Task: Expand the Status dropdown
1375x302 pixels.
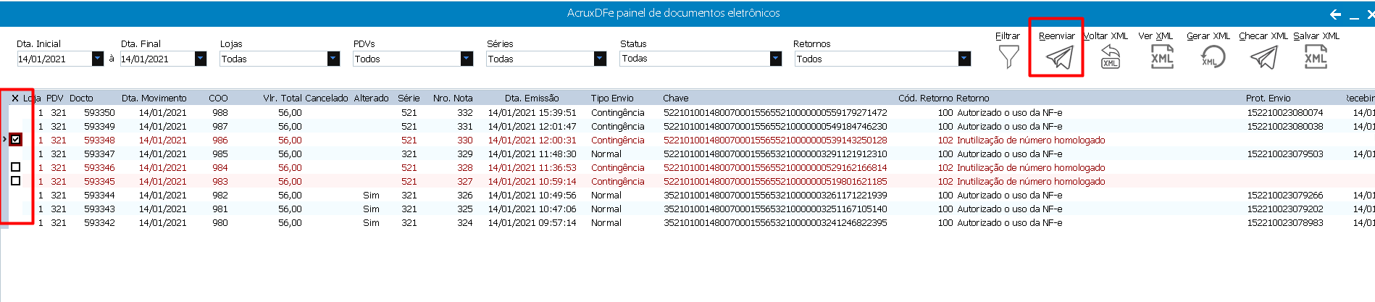Action: [x=776, y=59]
